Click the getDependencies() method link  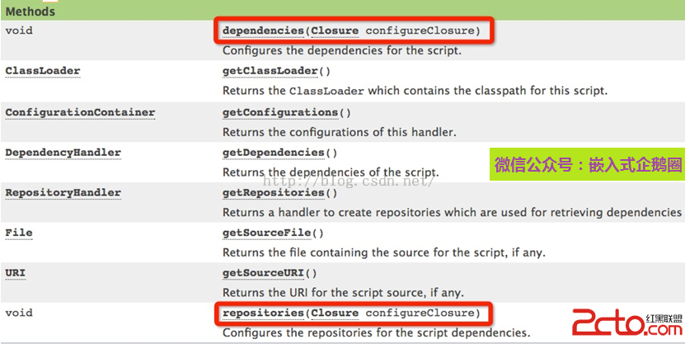pos(274,153)
